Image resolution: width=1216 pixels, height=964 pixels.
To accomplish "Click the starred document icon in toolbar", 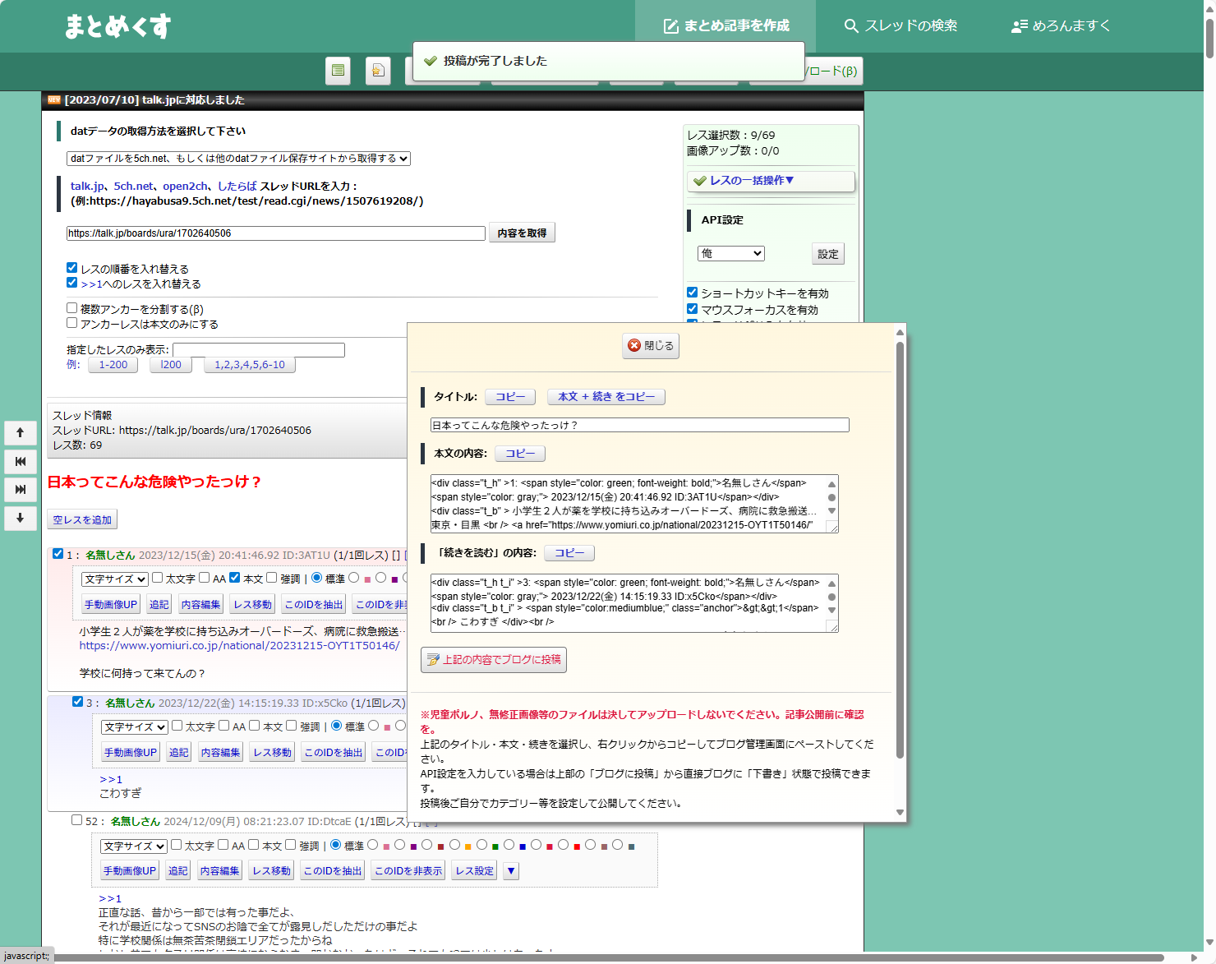I will (x=377, y=71).
